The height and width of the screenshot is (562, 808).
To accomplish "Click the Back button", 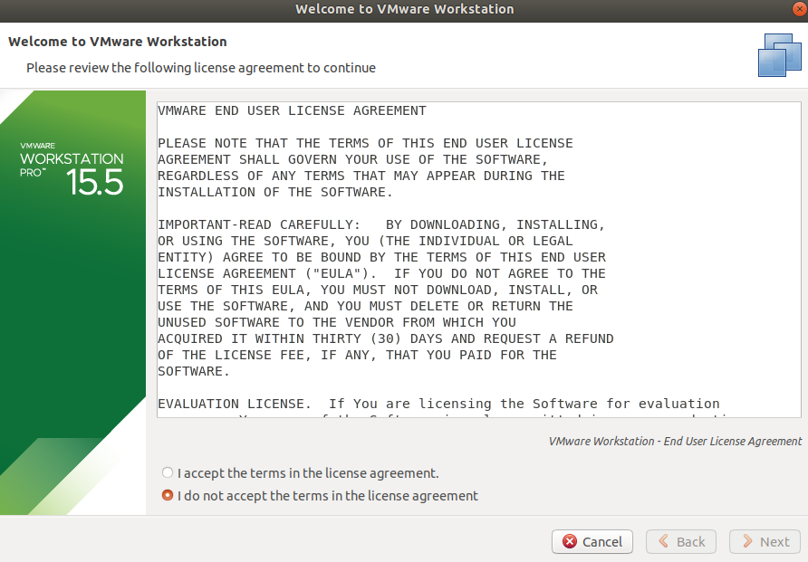I will point(680,541).
